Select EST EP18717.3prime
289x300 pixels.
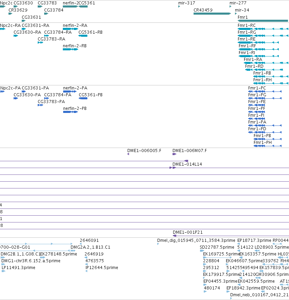point(254,240)
